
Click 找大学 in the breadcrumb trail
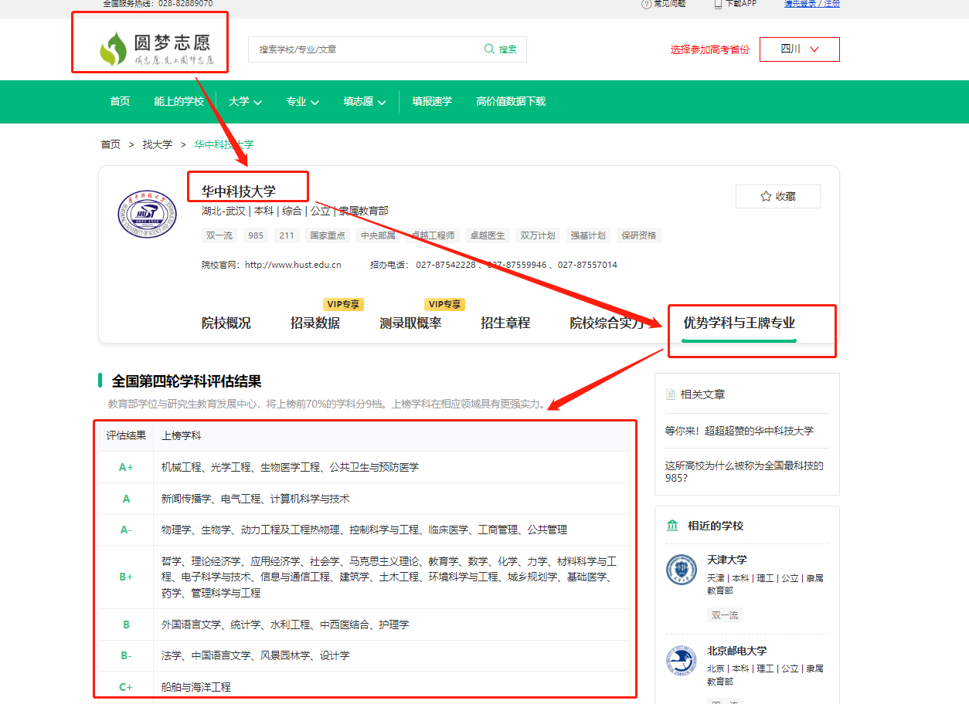(x=158, y=144)
